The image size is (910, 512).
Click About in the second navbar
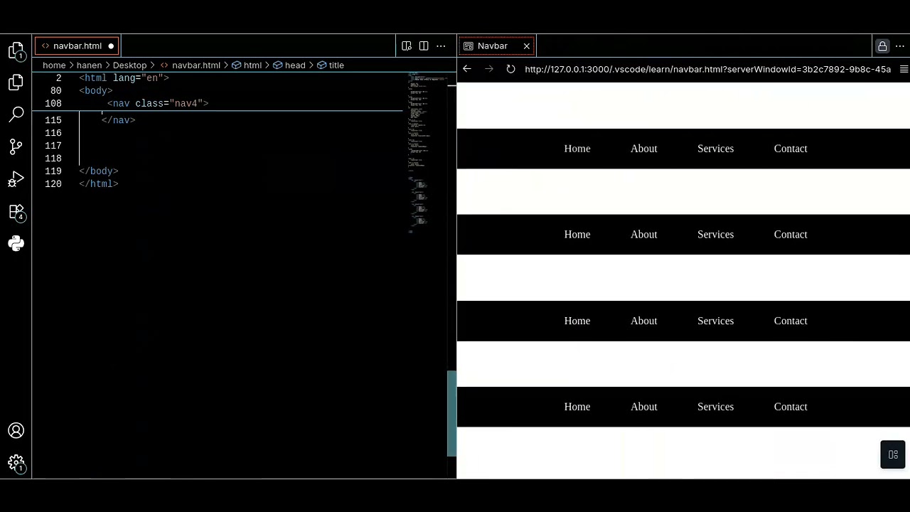click(x=644, y=235)
